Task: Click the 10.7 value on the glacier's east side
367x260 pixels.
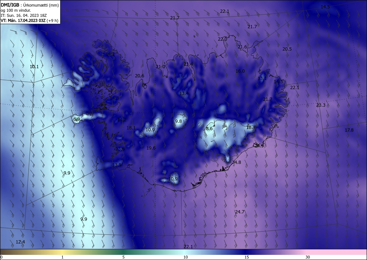Action: (x=251, y=127)
